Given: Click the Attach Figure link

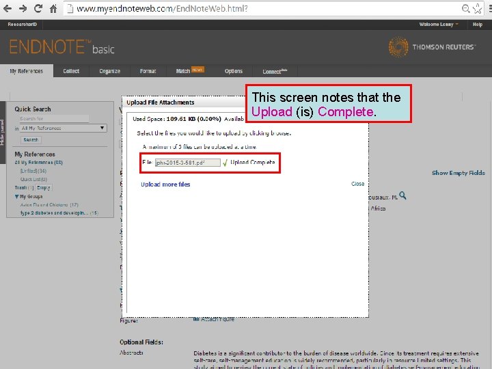Looking at the screenshot, I should pyautogui.click(x=217, y=319).
